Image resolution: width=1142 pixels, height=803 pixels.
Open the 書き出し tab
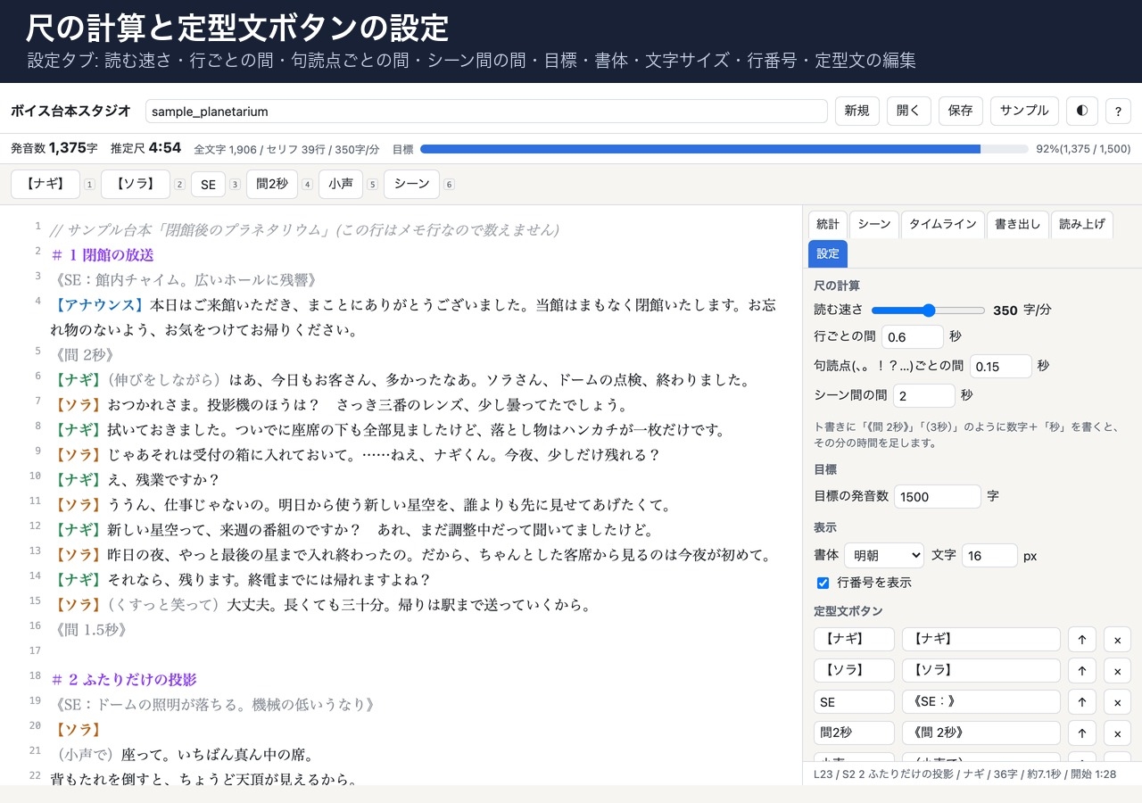pyautogui.click(x=1017, y=225)
